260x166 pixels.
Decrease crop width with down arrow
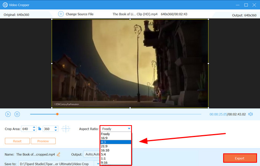tap(34, 130)
